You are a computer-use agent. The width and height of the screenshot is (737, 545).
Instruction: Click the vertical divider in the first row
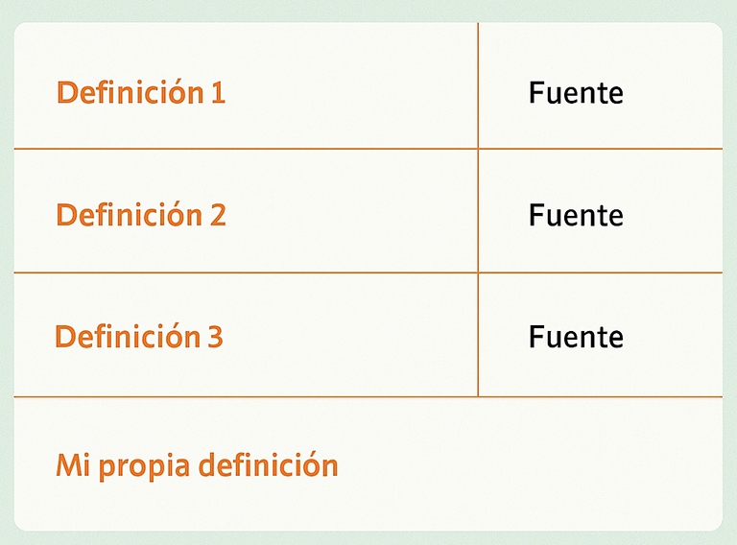pyautogui.click(x=478, y=86)
